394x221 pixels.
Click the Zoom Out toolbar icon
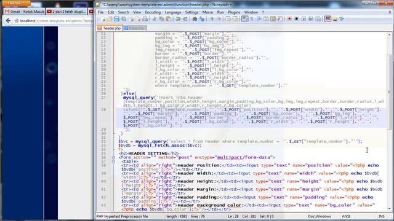(219, 19)
